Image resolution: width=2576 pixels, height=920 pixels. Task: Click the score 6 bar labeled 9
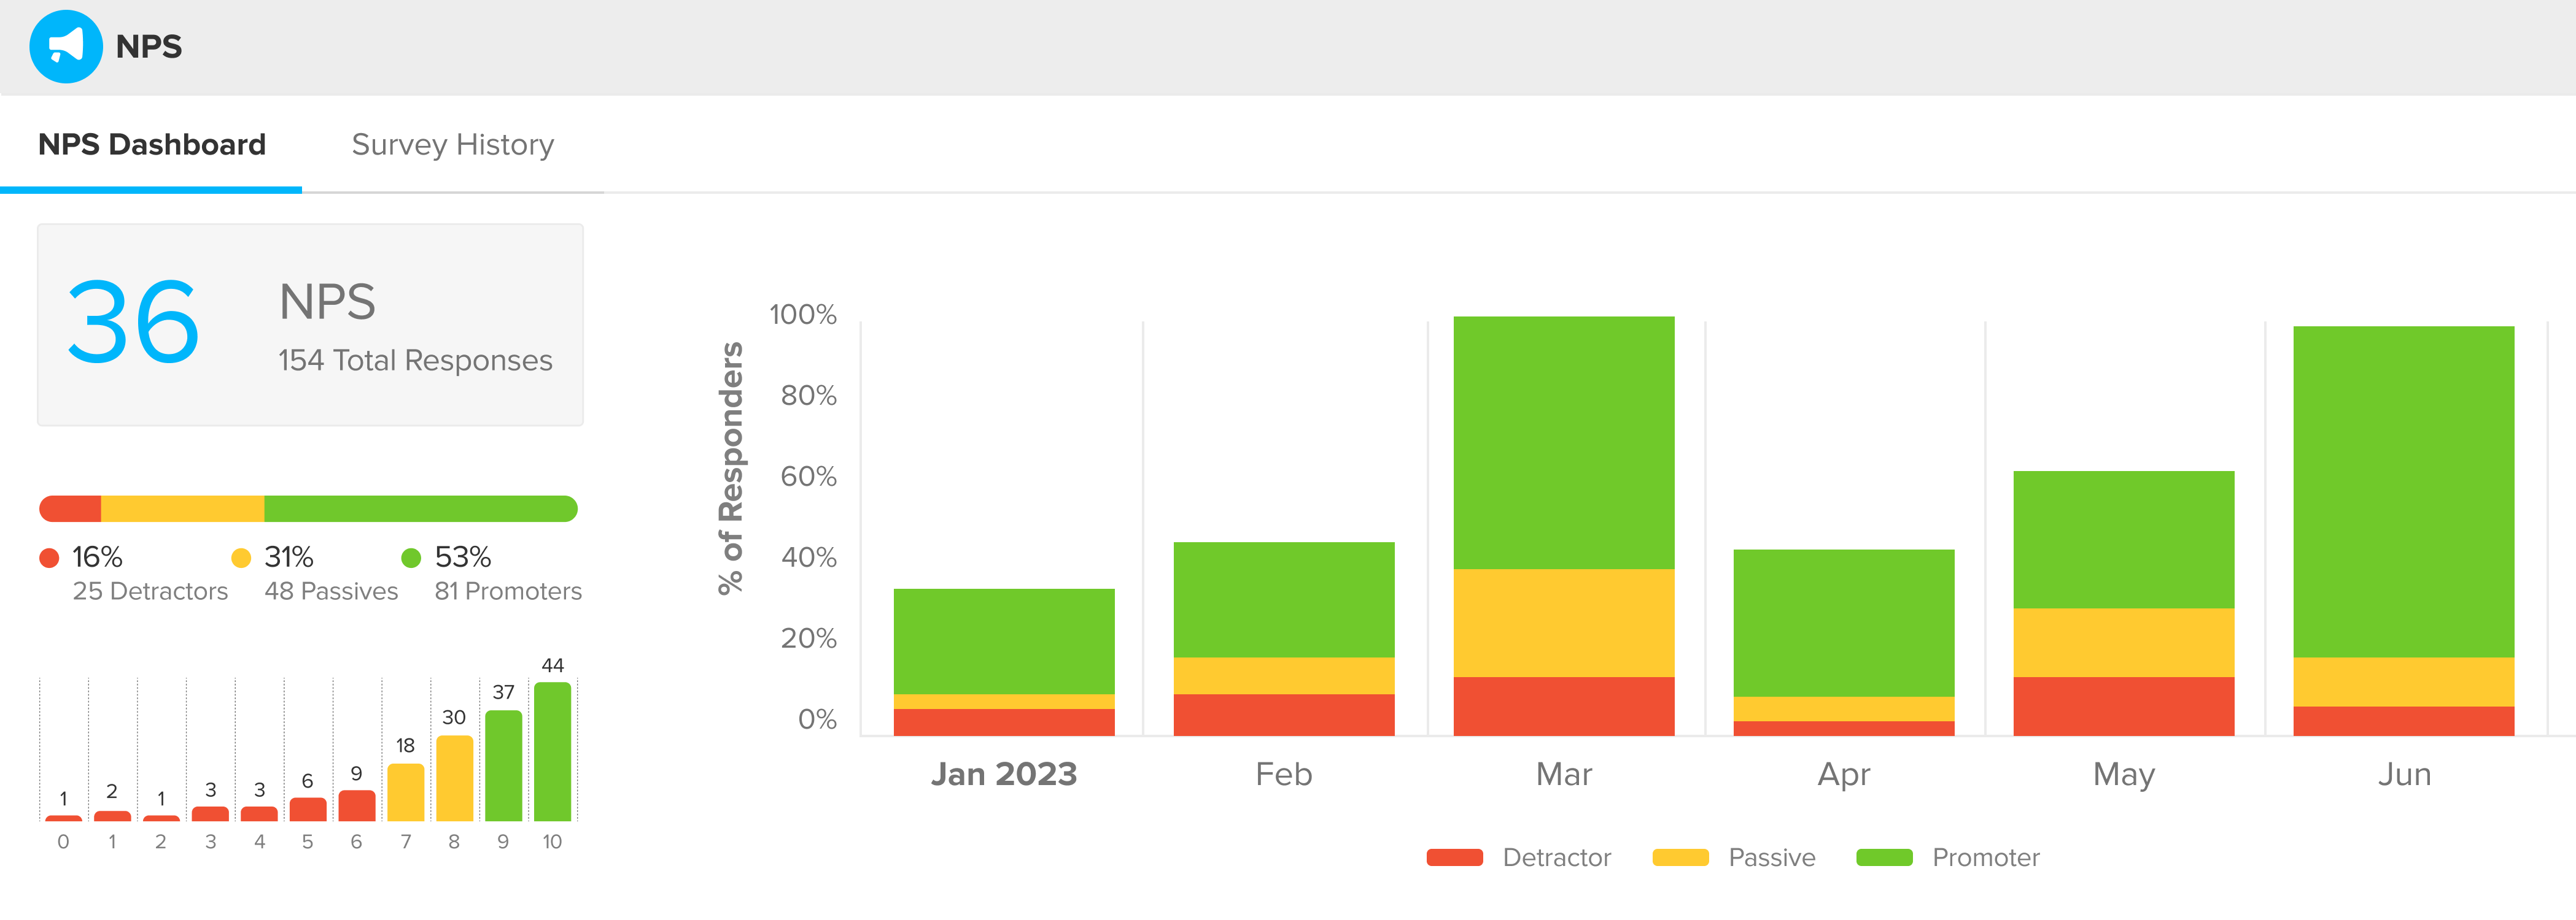pyautogui.click(x=357, y=806)
